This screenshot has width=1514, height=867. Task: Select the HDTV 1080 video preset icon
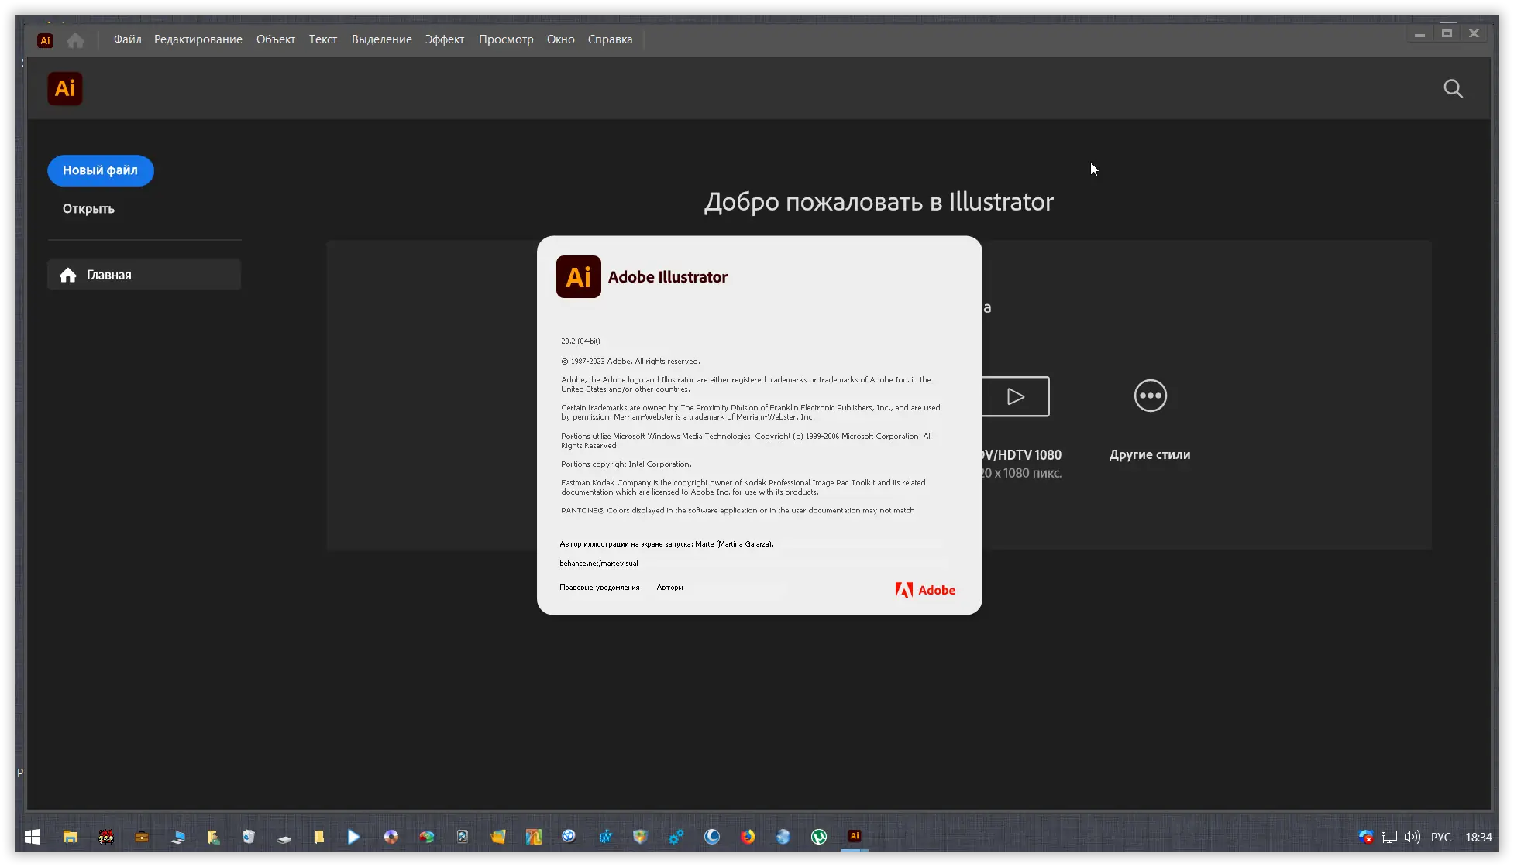1016,396
